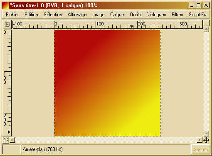Screen dimensions: 212x156
Task: Open the Fichier menu
Action: point(12,15)
